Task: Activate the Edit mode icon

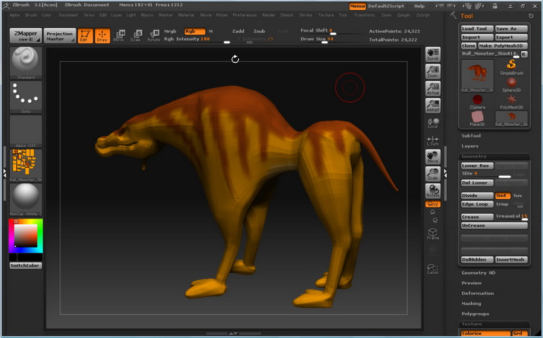Action: tap(85, 36)
